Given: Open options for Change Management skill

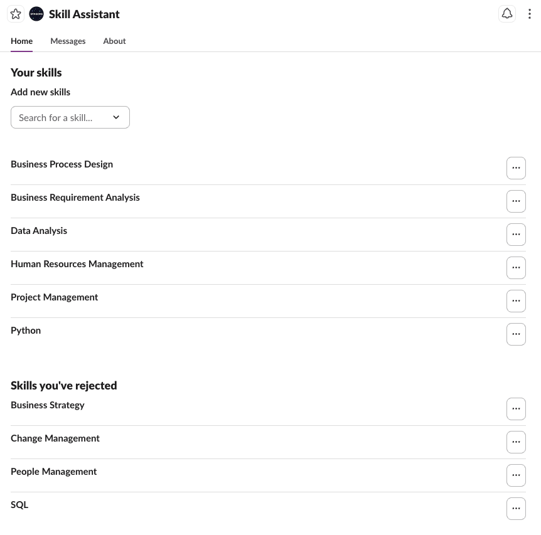Looking at the screenshot, I should point(516,442).
